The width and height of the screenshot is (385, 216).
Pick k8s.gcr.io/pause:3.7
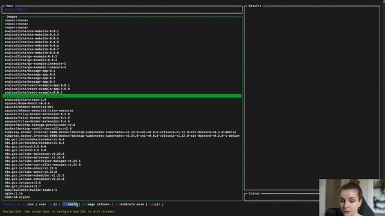(23, 186)
